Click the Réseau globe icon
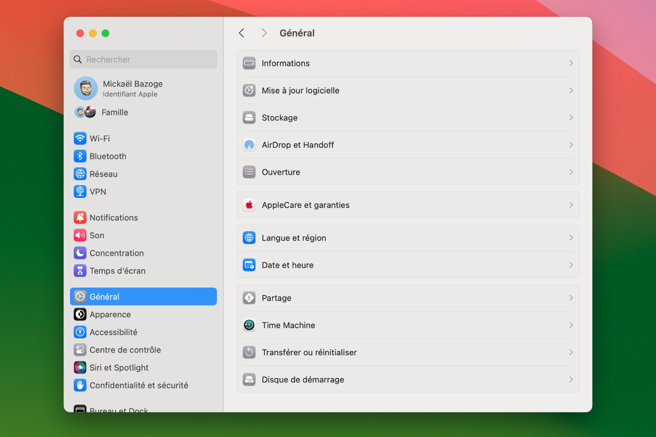656x437 pixels. click(80, 174)
